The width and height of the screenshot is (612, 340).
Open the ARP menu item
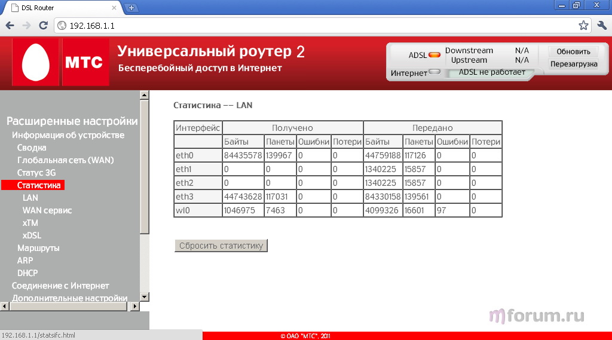(25, 261)
